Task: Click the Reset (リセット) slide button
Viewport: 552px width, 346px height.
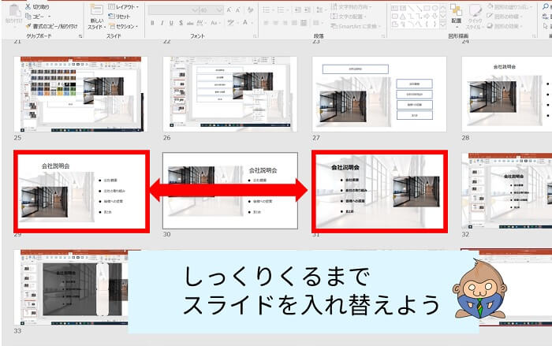Action: [122, 16]
